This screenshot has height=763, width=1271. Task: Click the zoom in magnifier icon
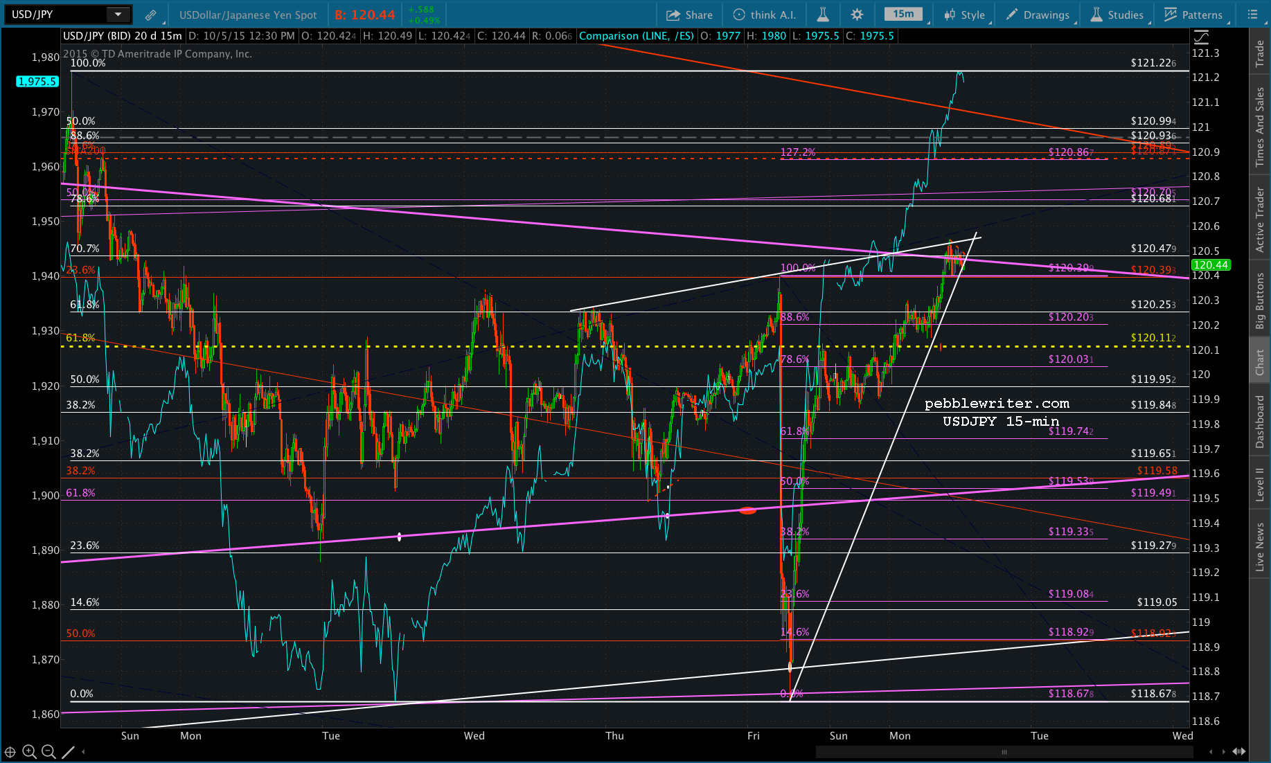[29, 752]
